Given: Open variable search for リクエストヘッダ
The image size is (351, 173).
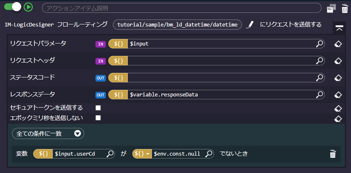Looking at the screenshot, I should (319, 60).
